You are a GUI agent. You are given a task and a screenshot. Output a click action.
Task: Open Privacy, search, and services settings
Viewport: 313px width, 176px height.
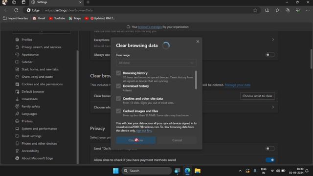[41, 47]
